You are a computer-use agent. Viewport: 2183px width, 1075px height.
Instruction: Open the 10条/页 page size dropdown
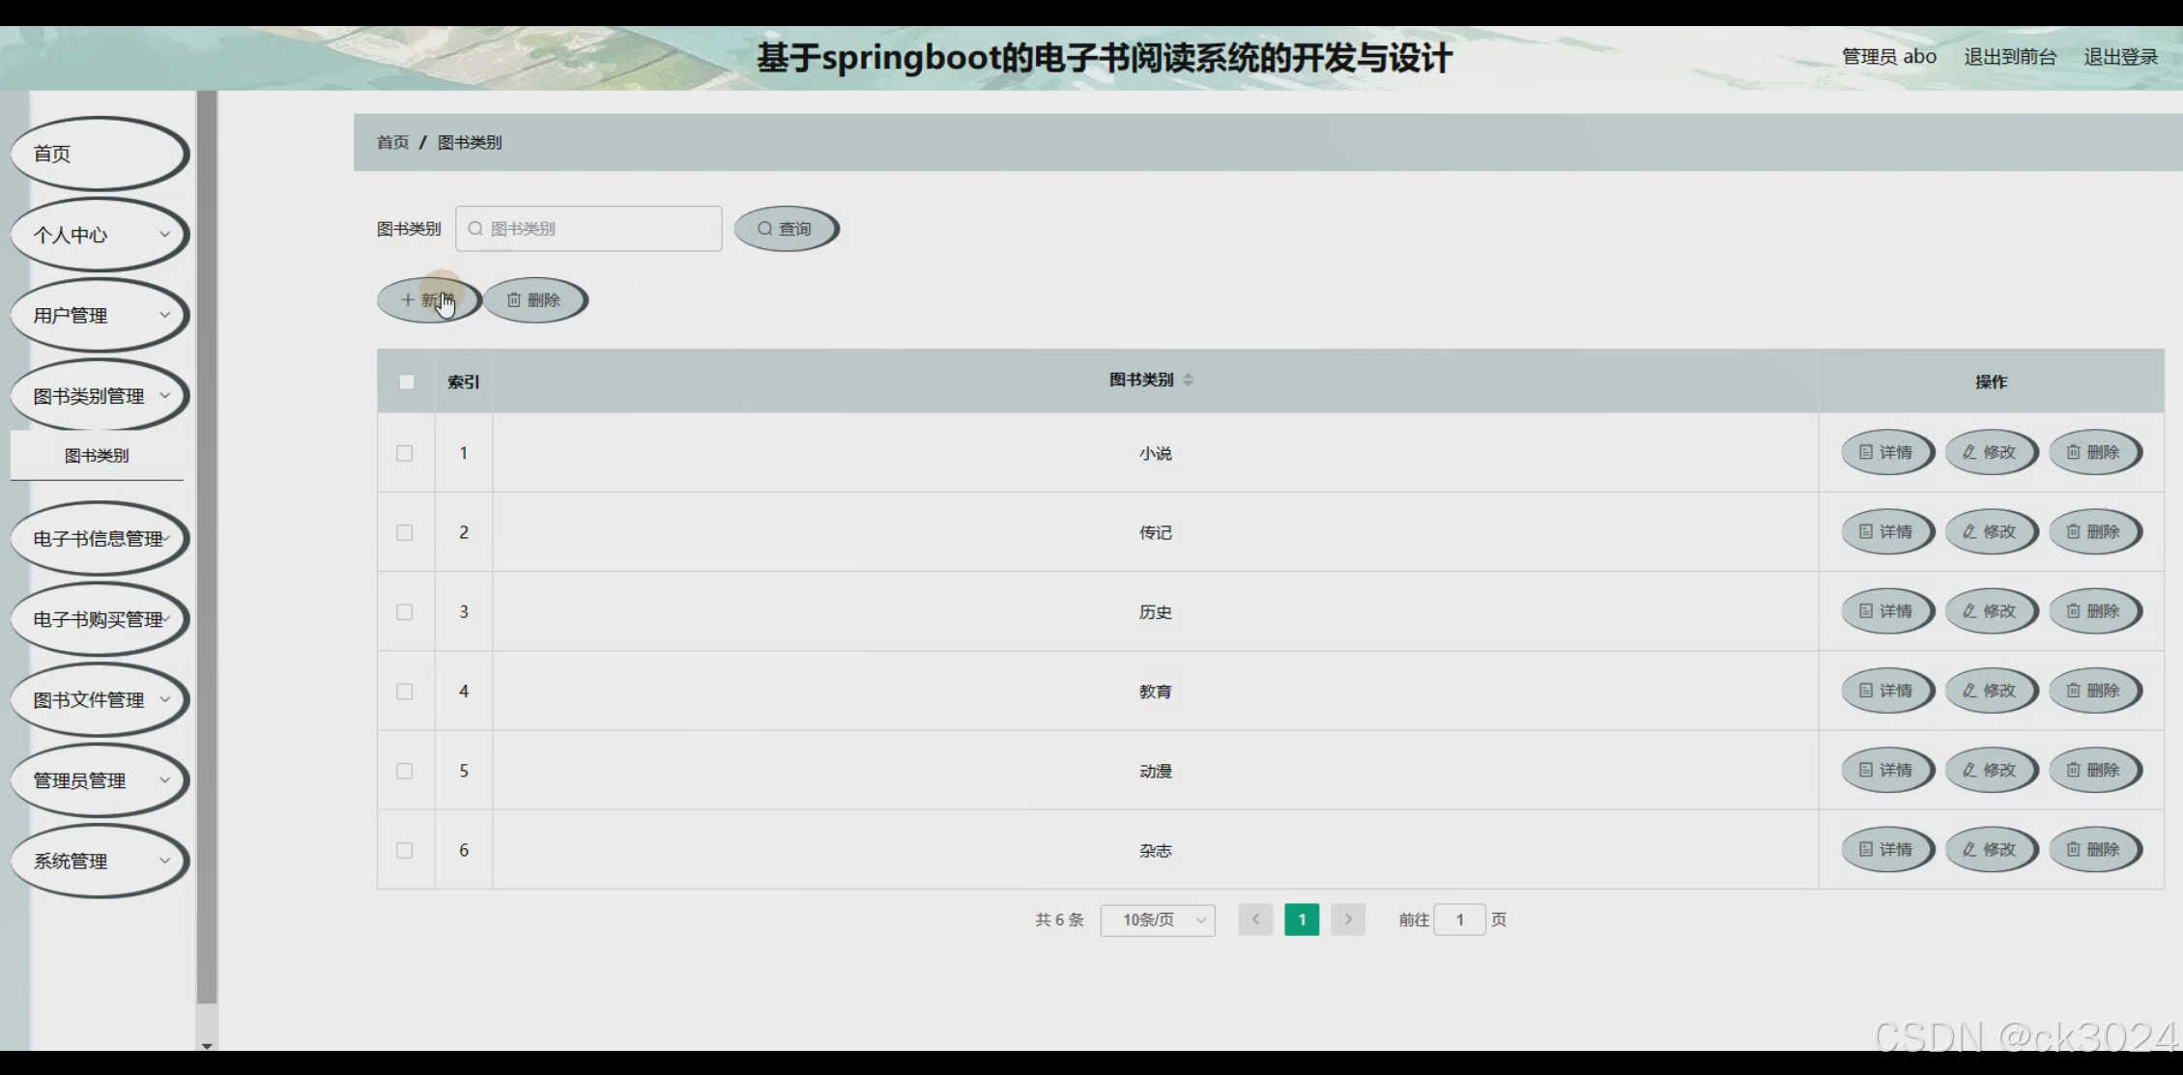tap(1157, 920)
